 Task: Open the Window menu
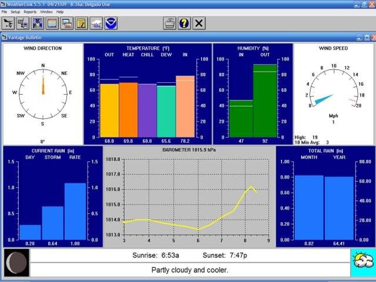(x=46, y=12)
